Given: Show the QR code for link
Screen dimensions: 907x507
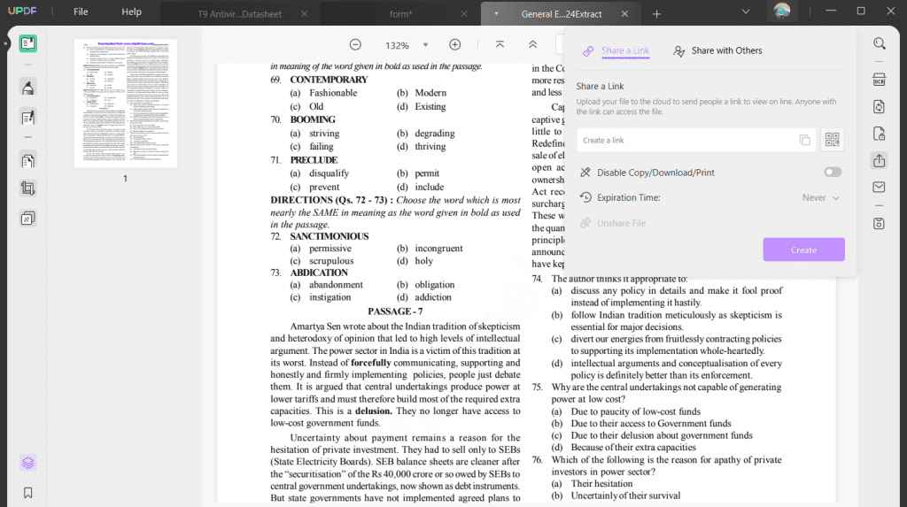Looking at the screenshot, I should pyautogui.click(x=833, y=139).
